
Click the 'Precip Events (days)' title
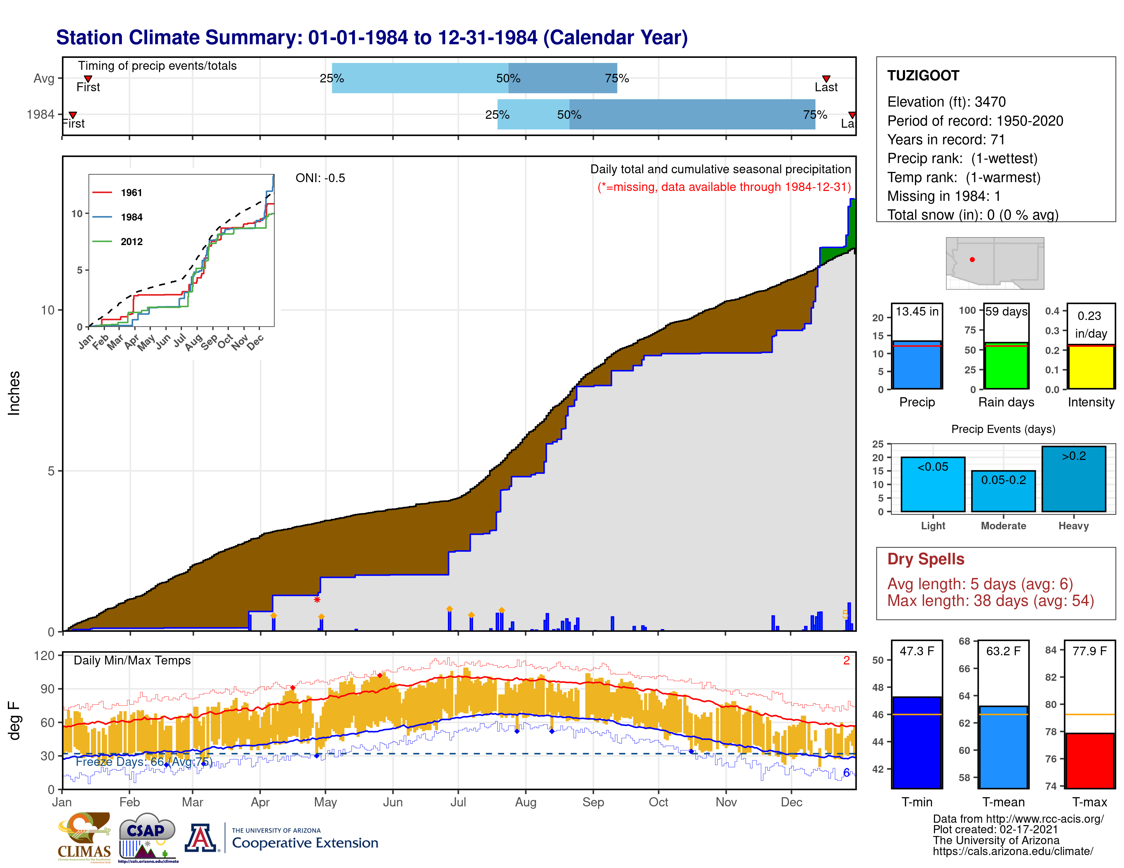pyautogui.click(x=1003, y=429)
